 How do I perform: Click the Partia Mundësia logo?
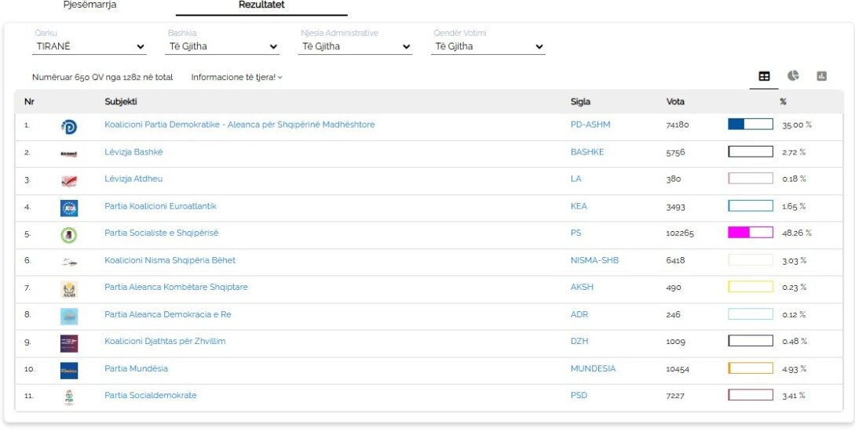(69, 370)
